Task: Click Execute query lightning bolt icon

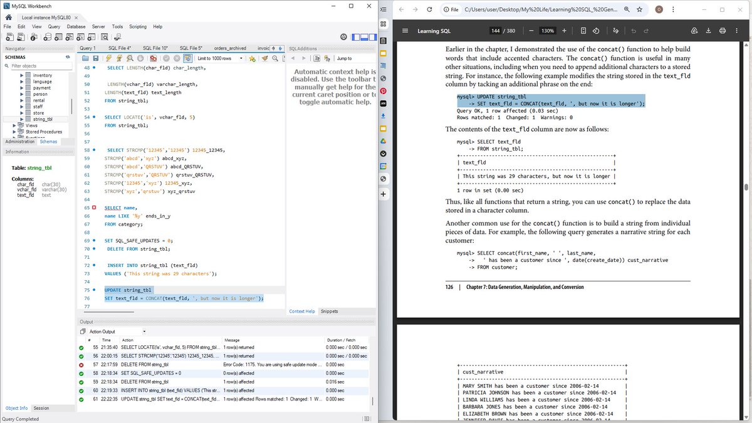Action: click(x=109, y=58)
